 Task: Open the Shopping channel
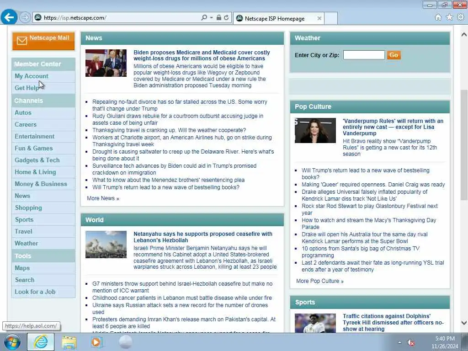[x=28, y=208]
